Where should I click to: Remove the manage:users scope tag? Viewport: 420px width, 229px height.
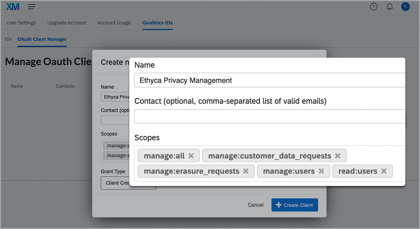tap(321, 171)
